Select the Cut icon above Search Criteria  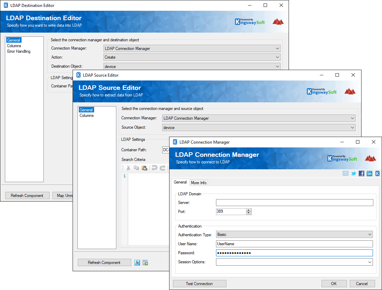[x=128, y=168]
